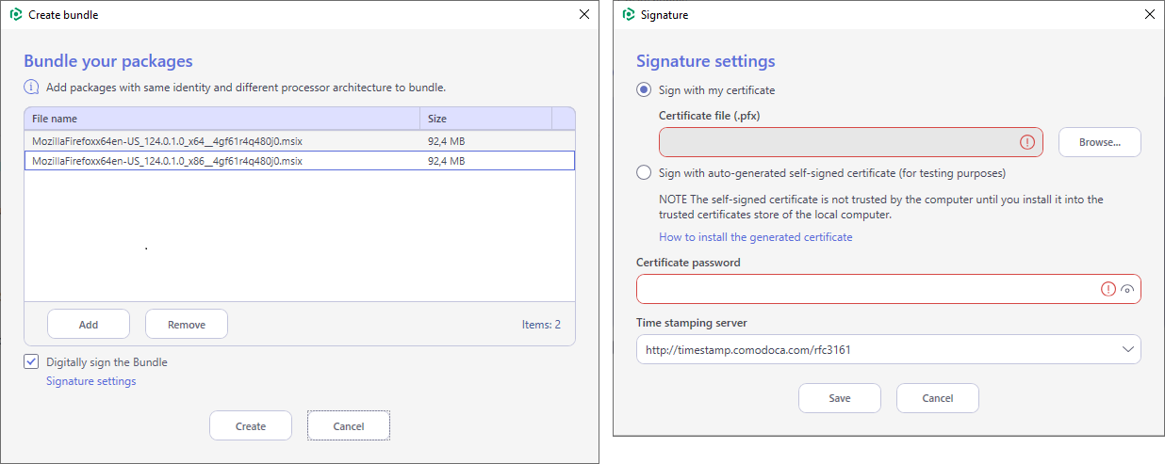This screenshot has width=1165, height=464.
Task: Select the x86 Firefox msix package row
Action: 300,161
